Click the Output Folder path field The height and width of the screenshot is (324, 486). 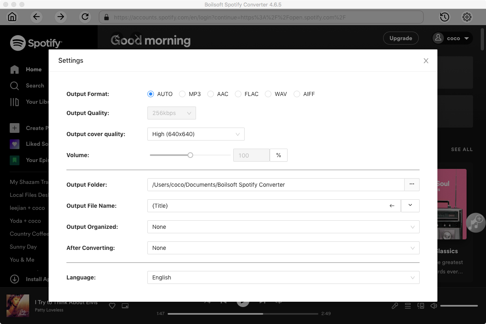click(x=276, y=185)
